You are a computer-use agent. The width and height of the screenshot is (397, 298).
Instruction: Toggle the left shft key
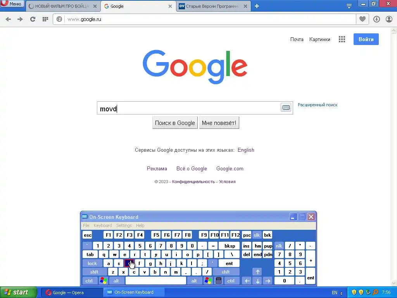tap(94, 272)
